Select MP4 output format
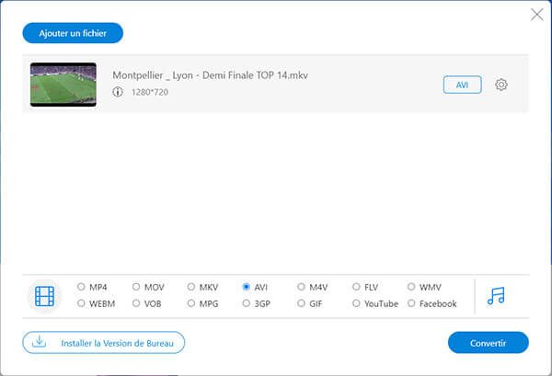 82,287
